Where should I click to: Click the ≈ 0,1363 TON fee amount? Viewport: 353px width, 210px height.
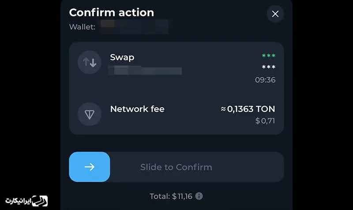pos(248,109)
